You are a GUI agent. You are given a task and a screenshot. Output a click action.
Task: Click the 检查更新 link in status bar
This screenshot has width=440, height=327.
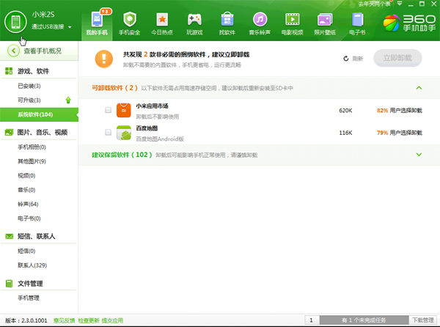coord(89,320)
